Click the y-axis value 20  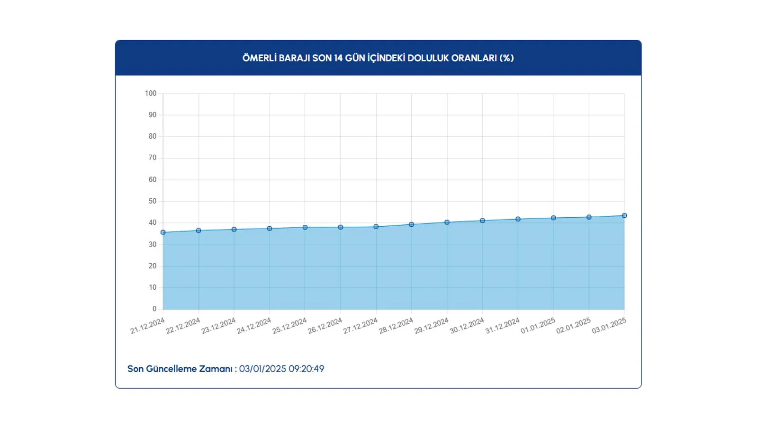153,266
